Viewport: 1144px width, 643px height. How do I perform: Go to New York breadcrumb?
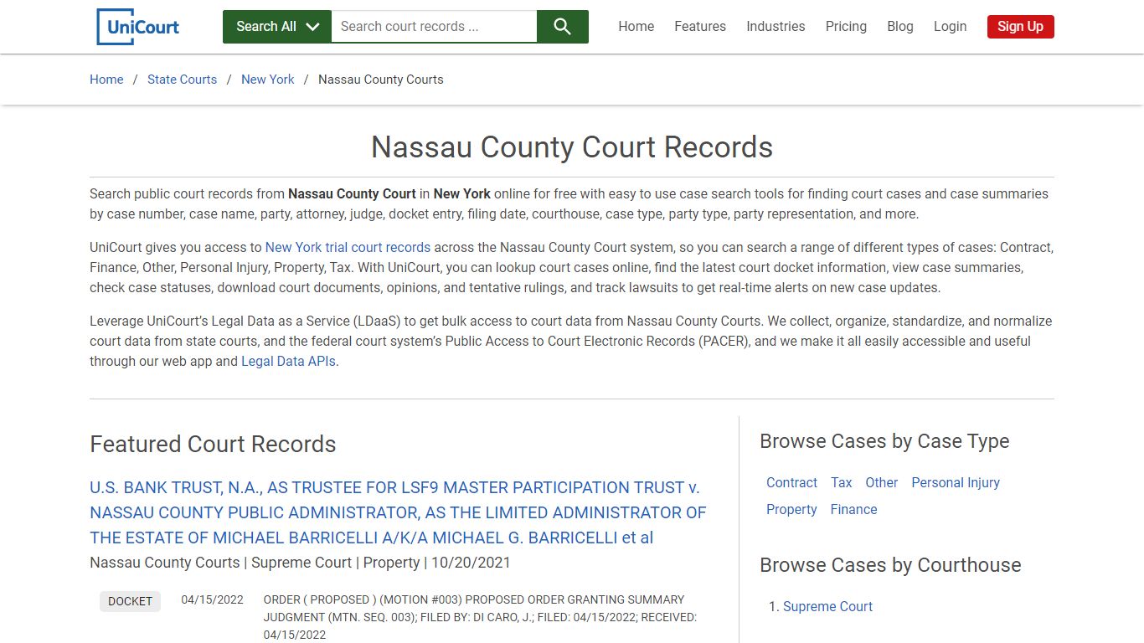(268, 80)
